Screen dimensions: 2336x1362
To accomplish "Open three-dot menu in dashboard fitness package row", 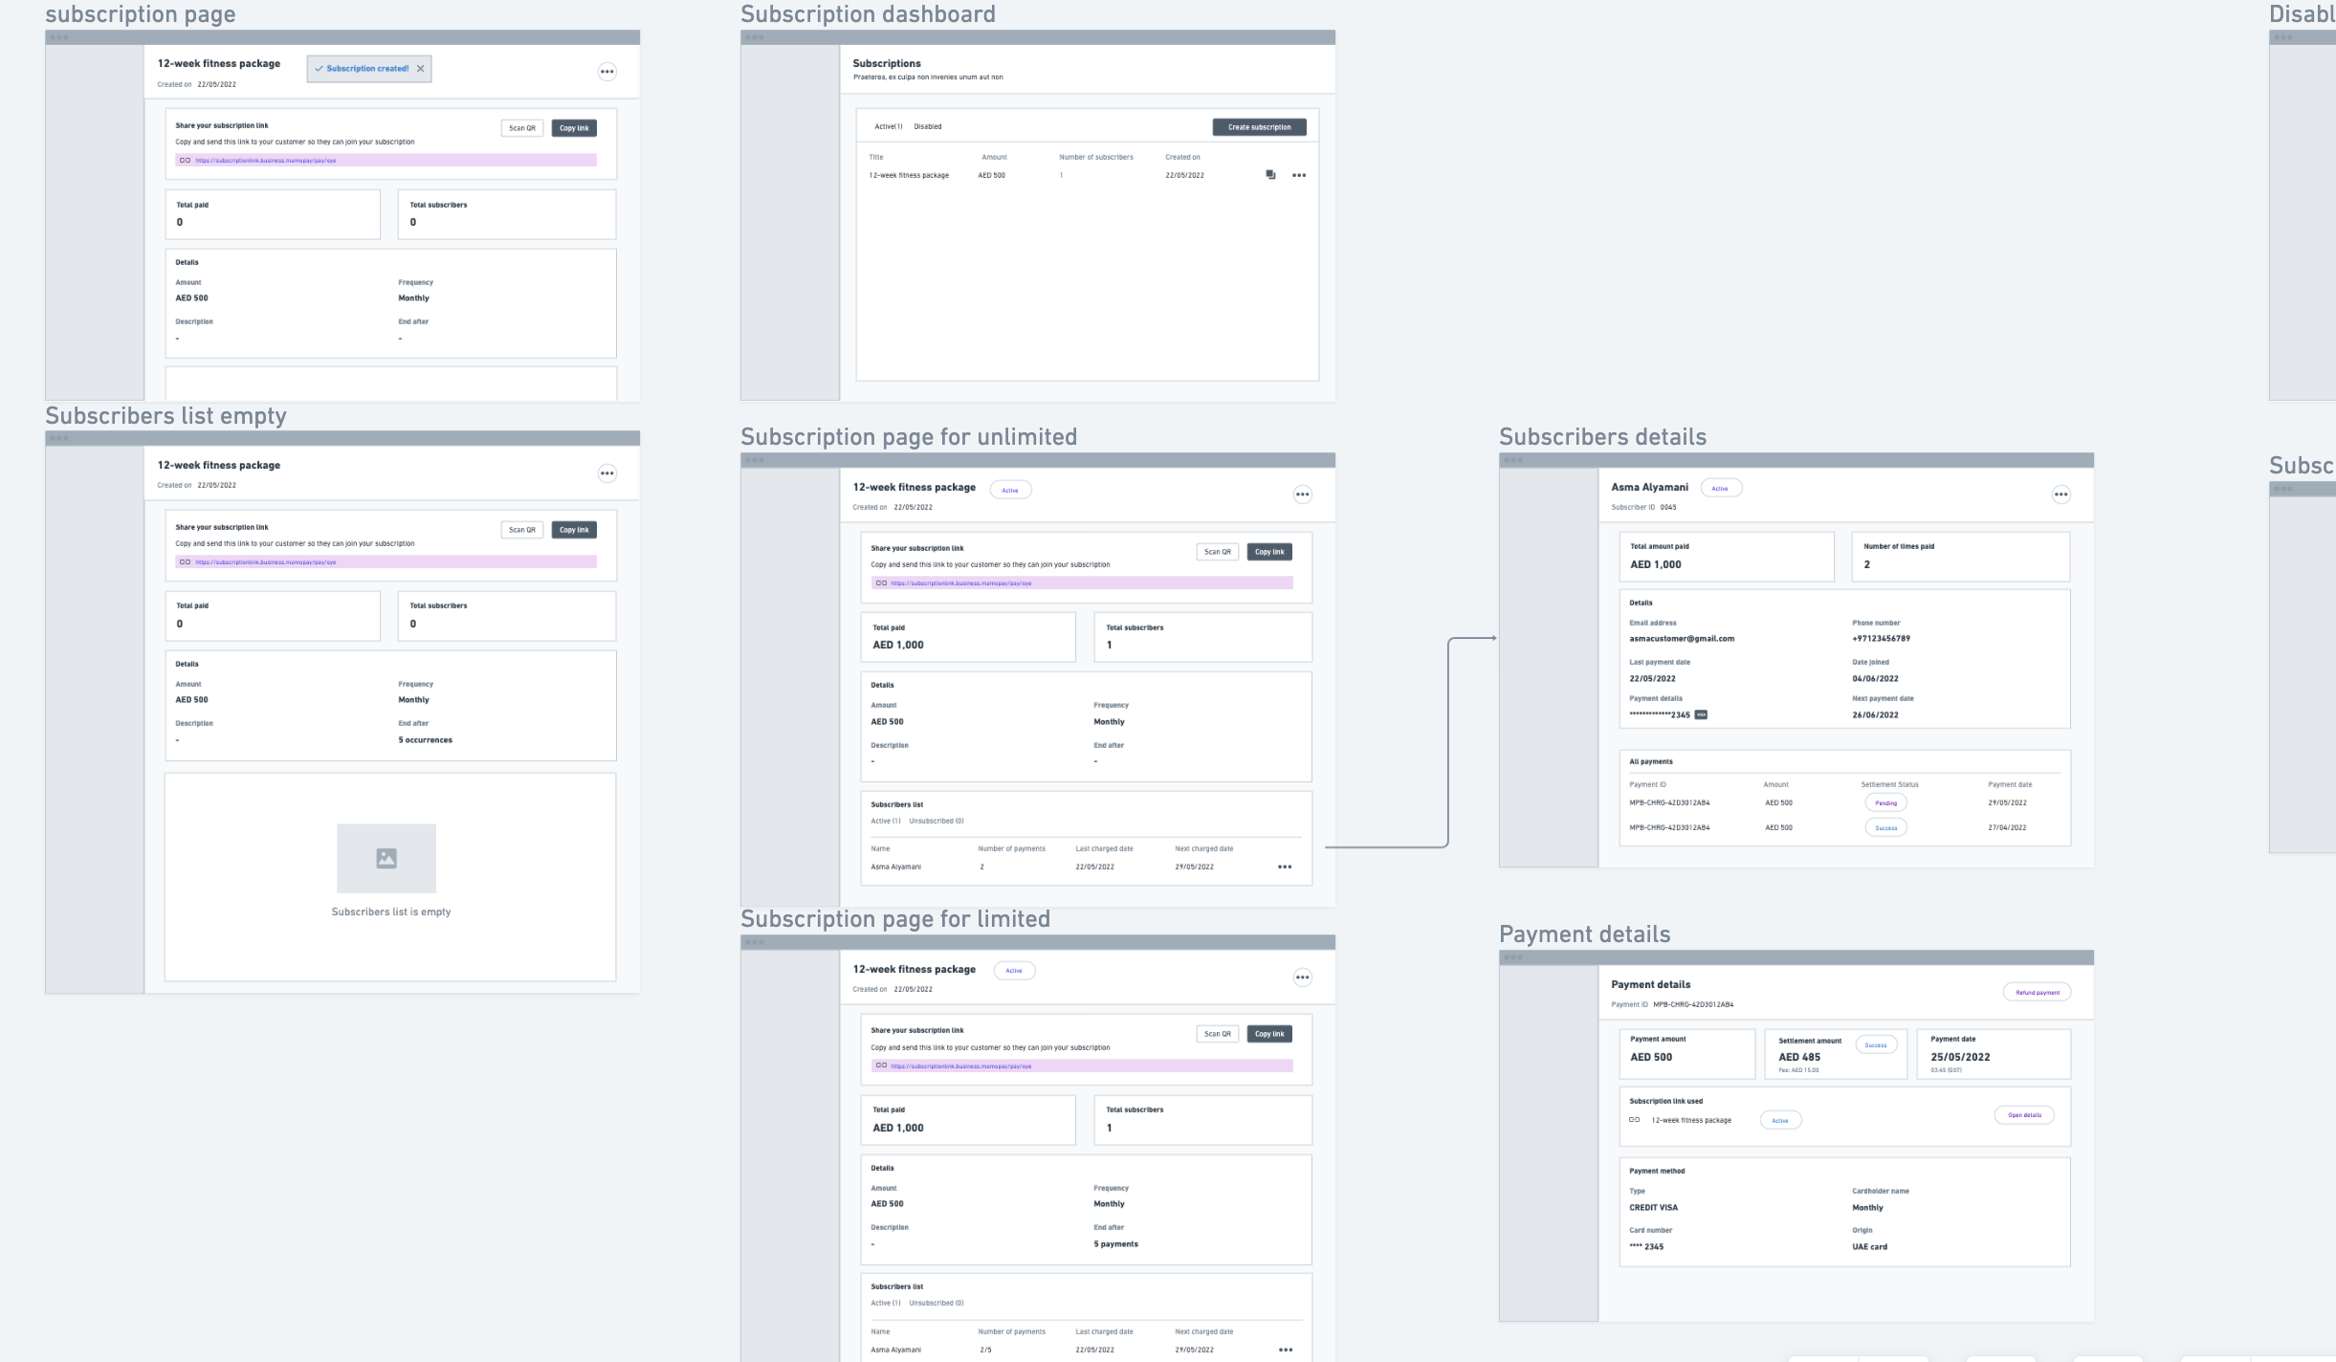I will pyautogui.click(x=1299, y=175).
